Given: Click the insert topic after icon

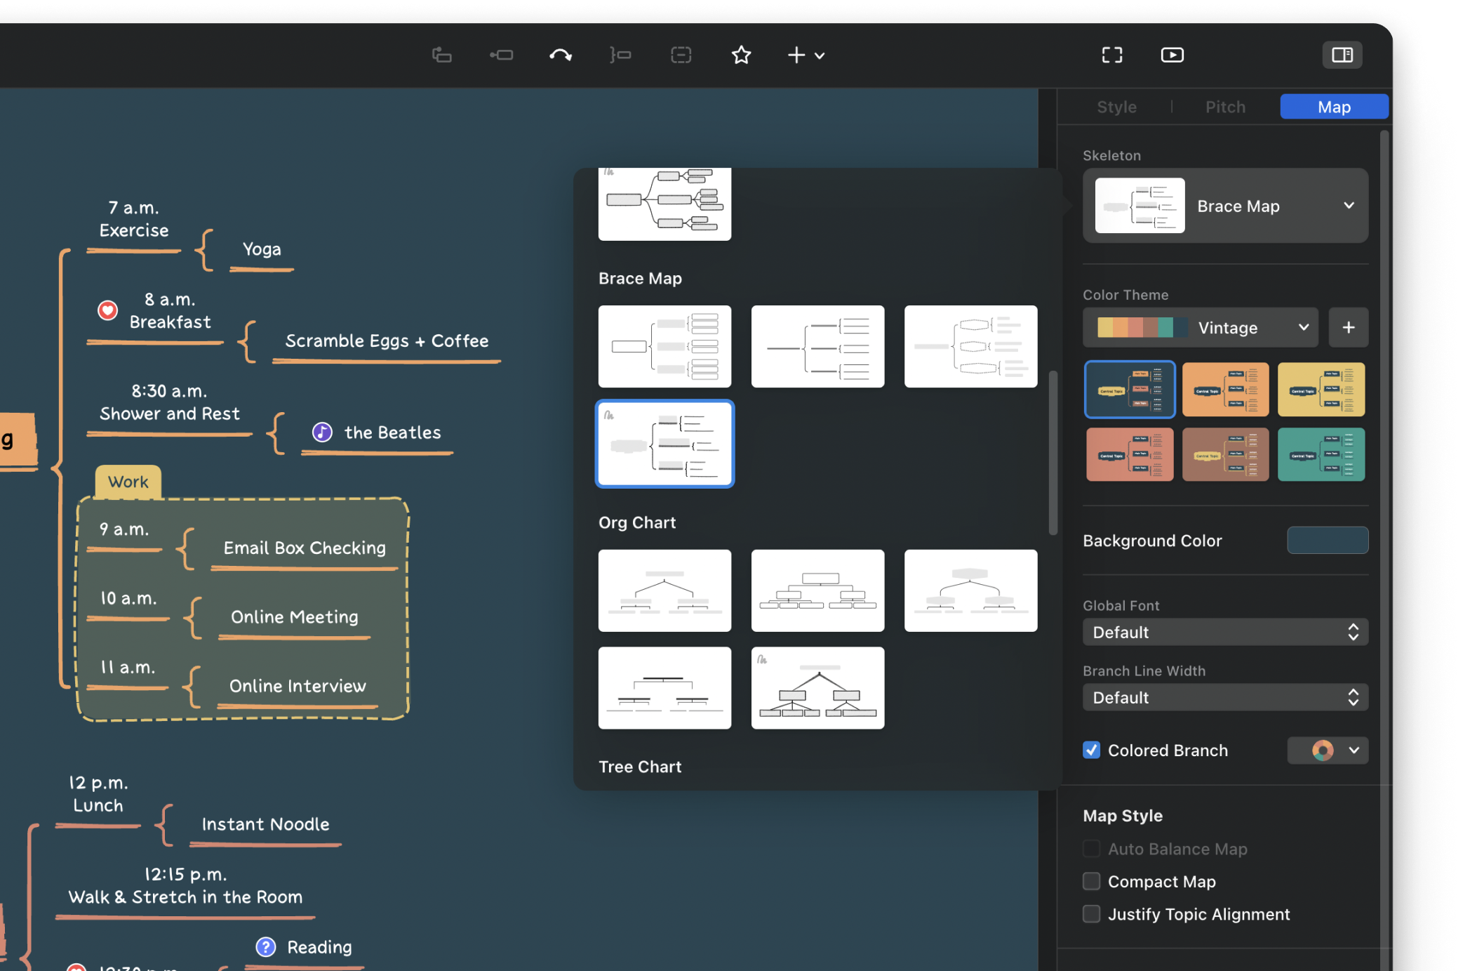Looking at the screenshot, I should click(x=501, y=55).
